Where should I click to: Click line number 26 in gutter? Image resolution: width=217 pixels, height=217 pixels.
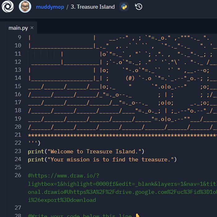(x=18, y=175)
